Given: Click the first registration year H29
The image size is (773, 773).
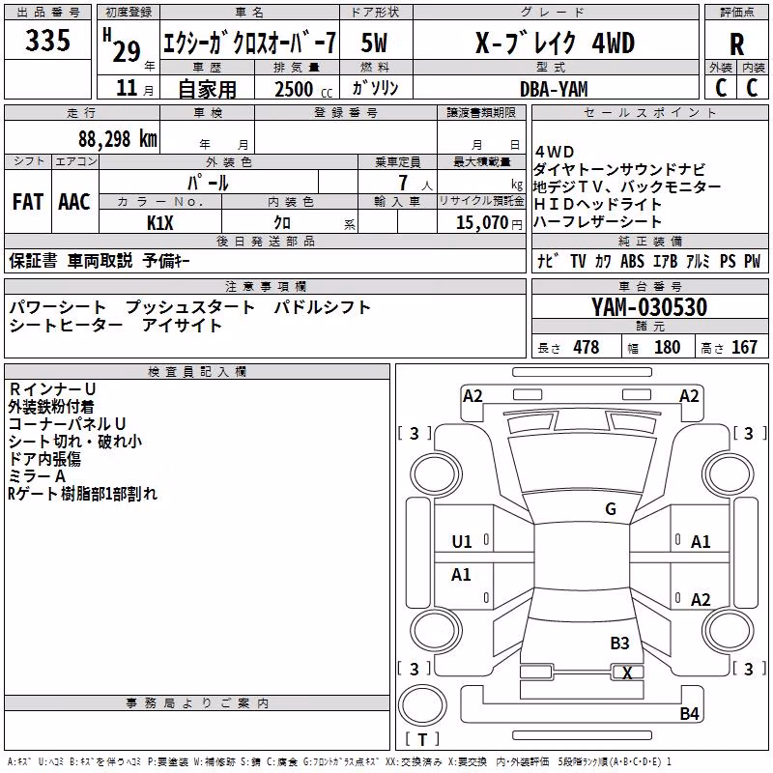Looking at the screenshot, I should coord(124,45).
